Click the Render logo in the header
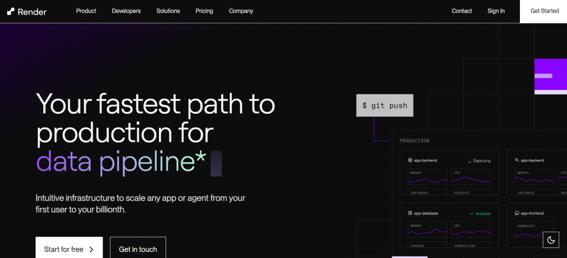567x258 pixels. coord(27,12)
